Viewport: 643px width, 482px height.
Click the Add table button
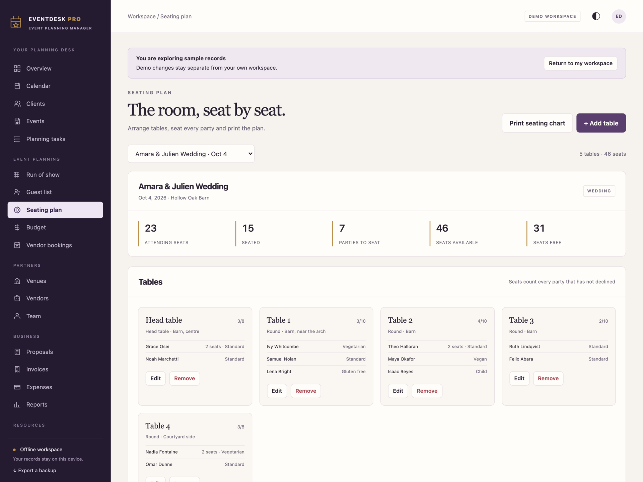click(x=601, y=123)
